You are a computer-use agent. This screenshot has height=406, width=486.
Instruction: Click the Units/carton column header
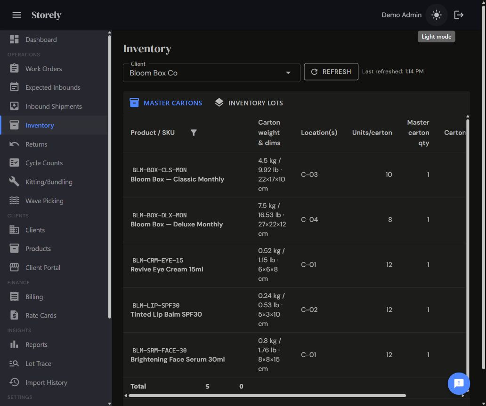tap(372, 133)
